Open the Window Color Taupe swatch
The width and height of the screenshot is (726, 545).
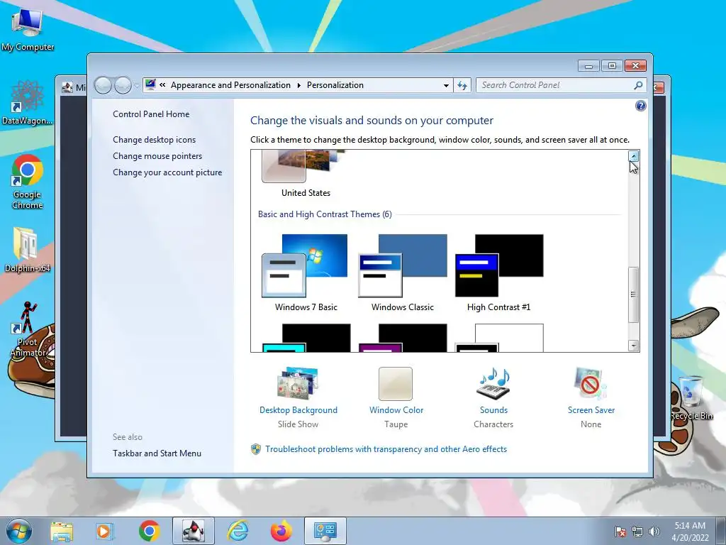(x=396, y=384)
